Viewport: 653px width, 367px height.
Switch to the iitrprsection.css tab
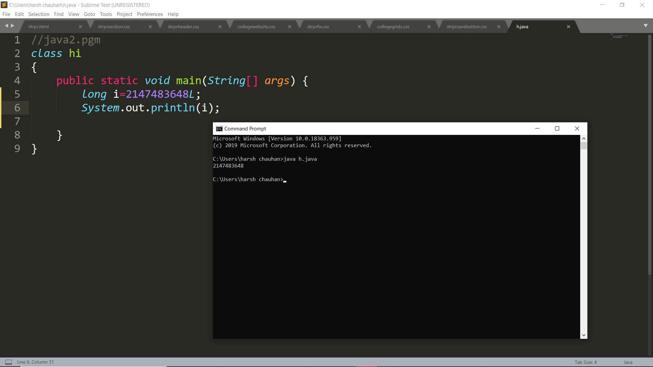[x=114, y=27]
